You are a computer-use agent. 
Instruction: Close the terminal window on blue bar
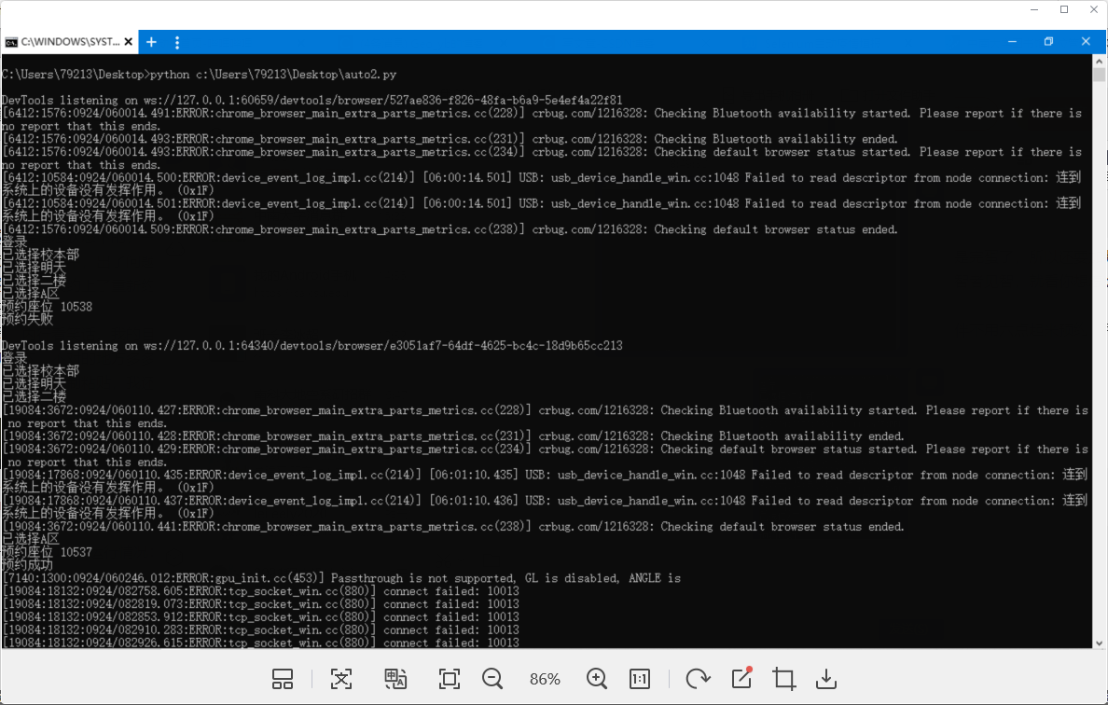point(1087,42)
